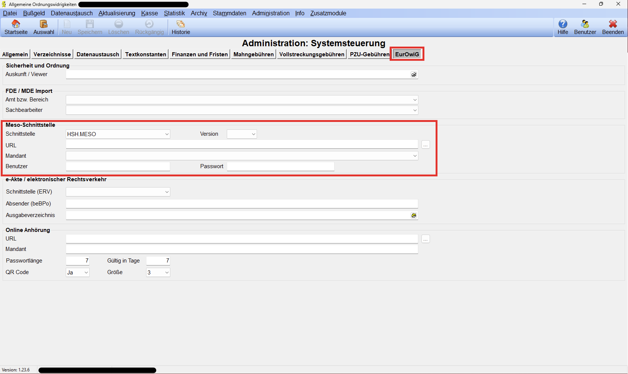Click the Absender (beBPo) text field

[242, 204]
